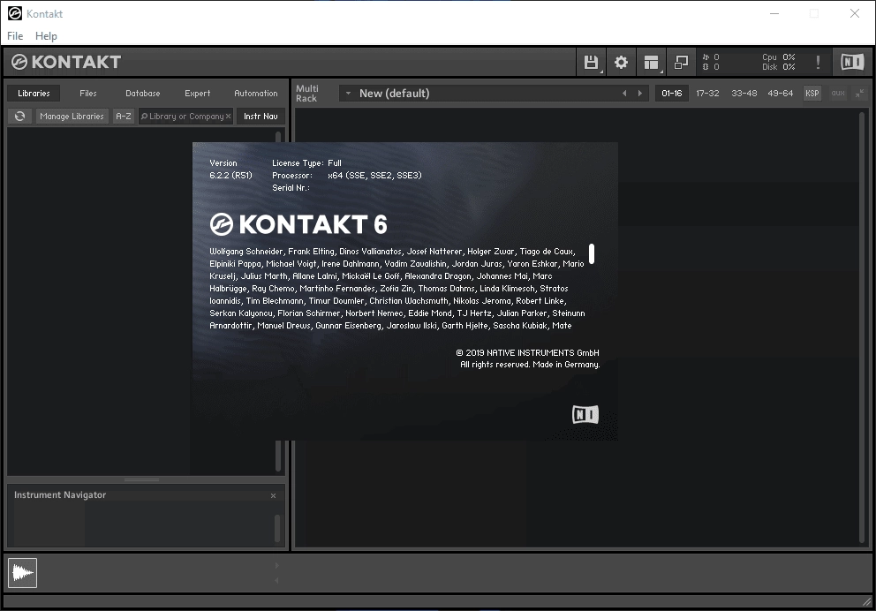Image resolution: width=876 pixels, height=611 pixels.
Task: Click the NI logo in About dialog
Action: 585,414
